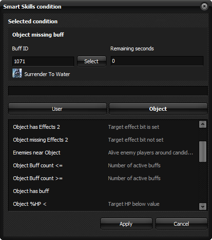Close the Smart Skills condition dialog
The height and width of the screenshot is (240, 212).
pos(204,6)
